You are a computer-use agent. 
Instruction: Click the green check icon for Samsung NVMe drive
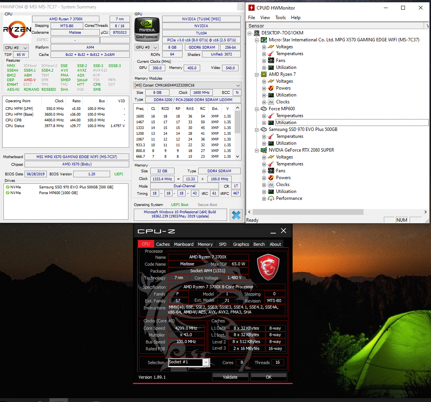pyautogui.click(x=8, y=187)
